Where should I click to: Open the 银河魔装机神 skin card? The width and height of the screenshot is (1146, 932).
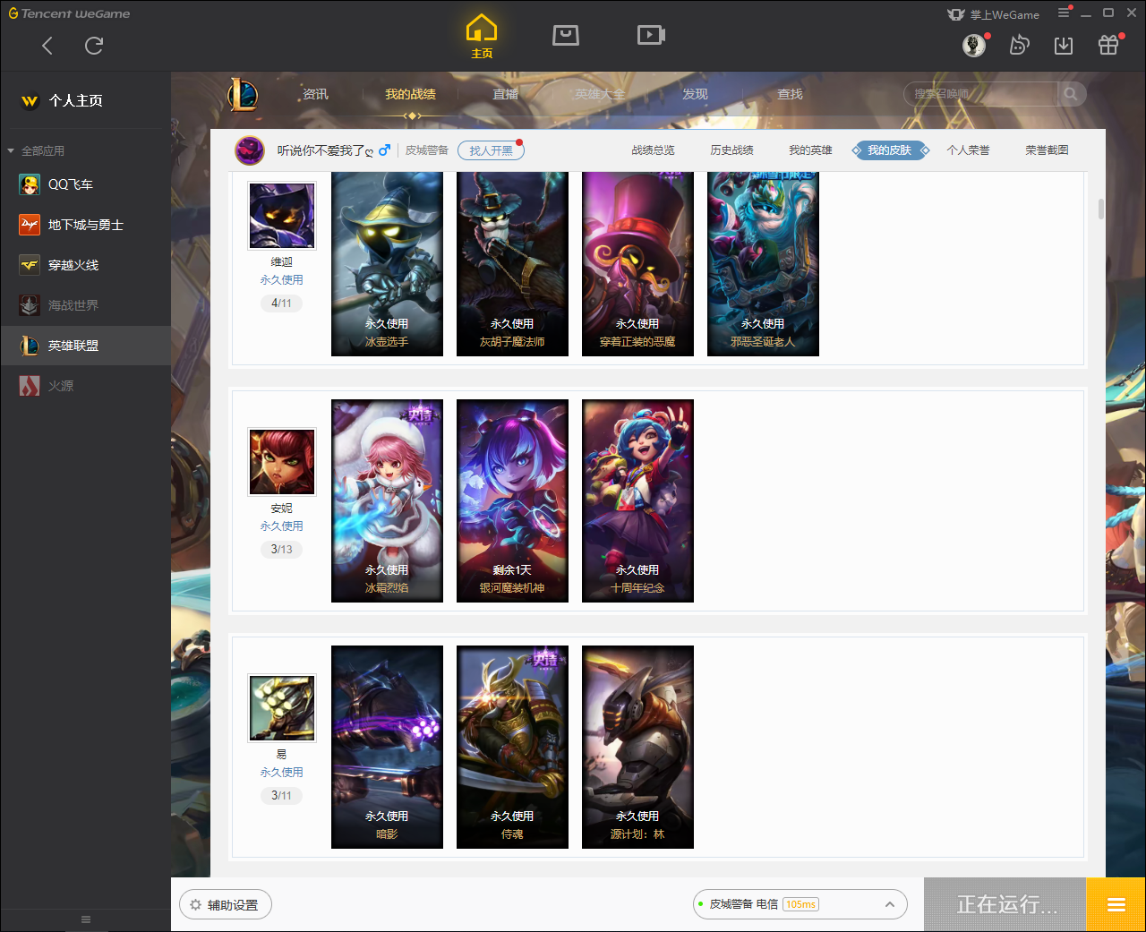(x=512, y=500)
